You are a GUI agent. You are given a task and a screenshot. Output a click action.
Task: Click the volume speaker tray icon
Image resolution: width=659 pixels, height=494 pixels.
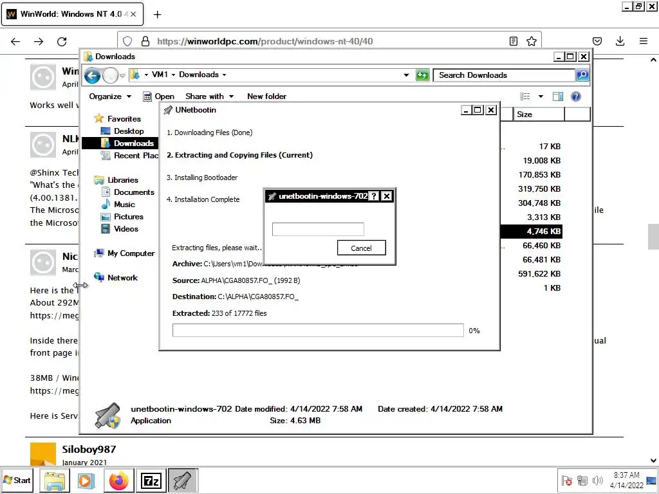click(x=597, y=480)
